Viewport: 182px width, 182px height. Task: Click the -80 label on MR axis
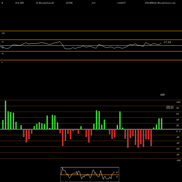click(x=178, y=155)
